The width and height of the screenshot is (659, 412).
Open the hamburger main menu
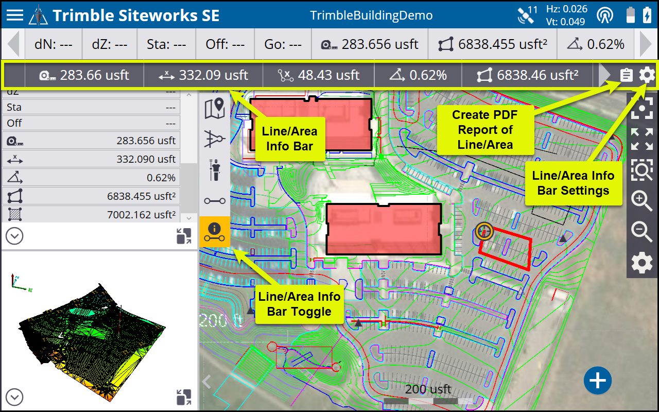point(14,14)
